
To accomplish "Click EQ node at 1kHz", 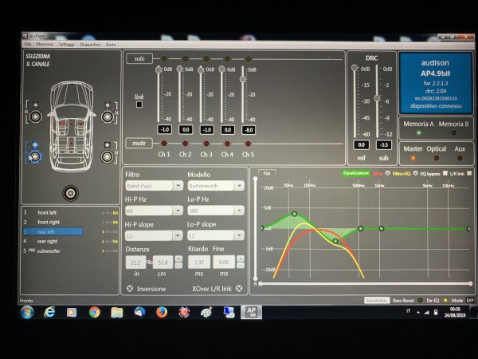I will 382,228.
